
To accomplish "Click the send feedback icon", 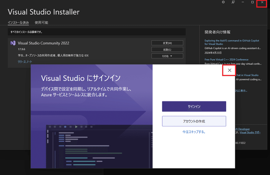I will [x=233, y=2].
